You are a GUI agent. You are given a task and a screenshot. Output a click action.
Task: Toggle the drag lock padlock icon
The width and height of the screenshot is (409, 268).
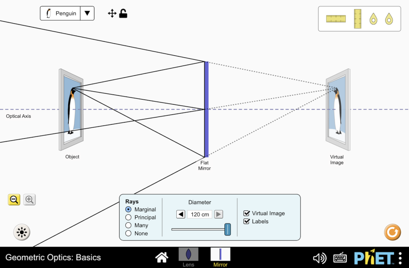(123, 14)
